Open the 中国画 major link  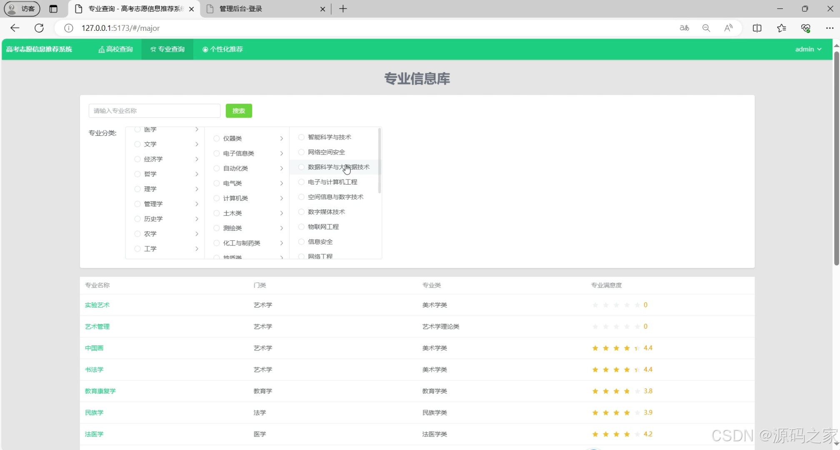tap(94, 348)
